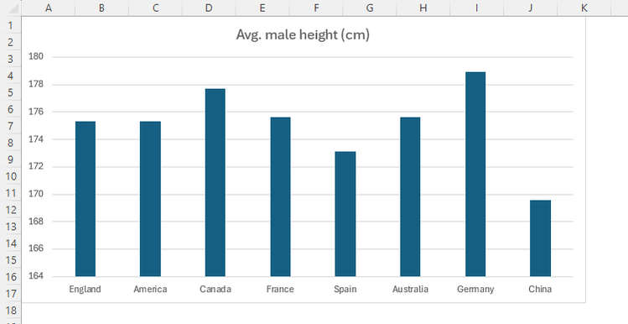Screen dimensions: 628x324
Task: Click the 178 value on vertical axis
Action: point(36,84)
